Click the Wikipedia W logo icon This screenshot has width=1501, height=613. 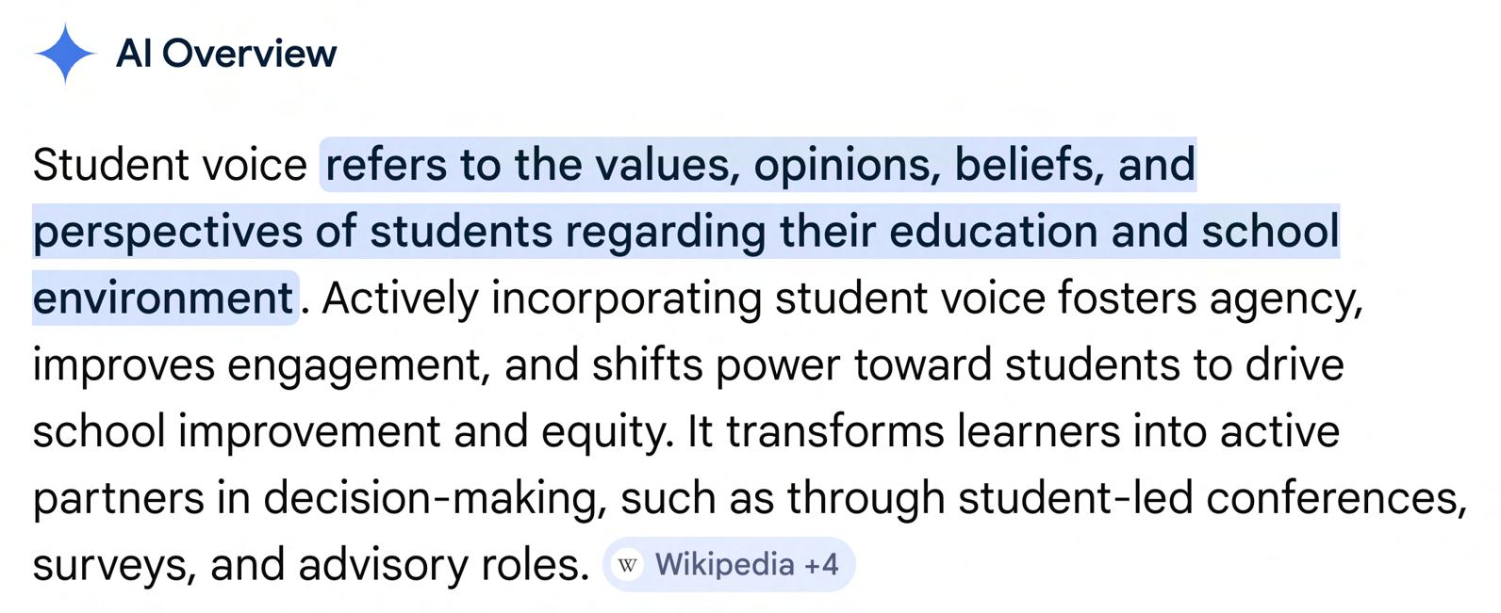coord(628,565)
